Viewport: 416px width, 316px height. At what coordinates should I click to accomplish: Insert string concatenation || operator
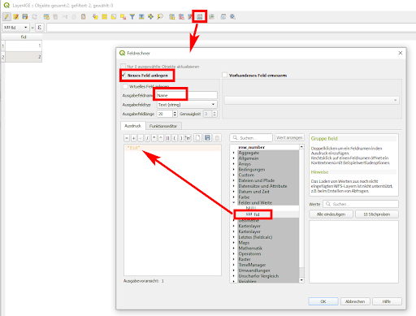pos(167,138)
